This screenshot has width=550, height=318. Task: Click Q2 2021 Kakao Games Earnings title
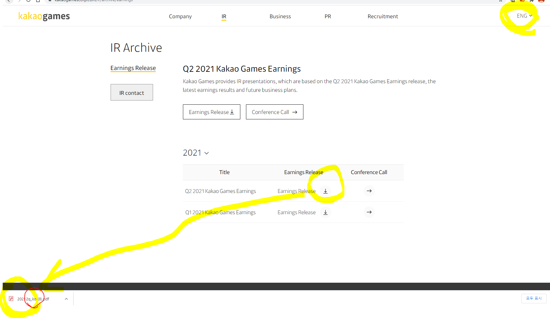220,191
